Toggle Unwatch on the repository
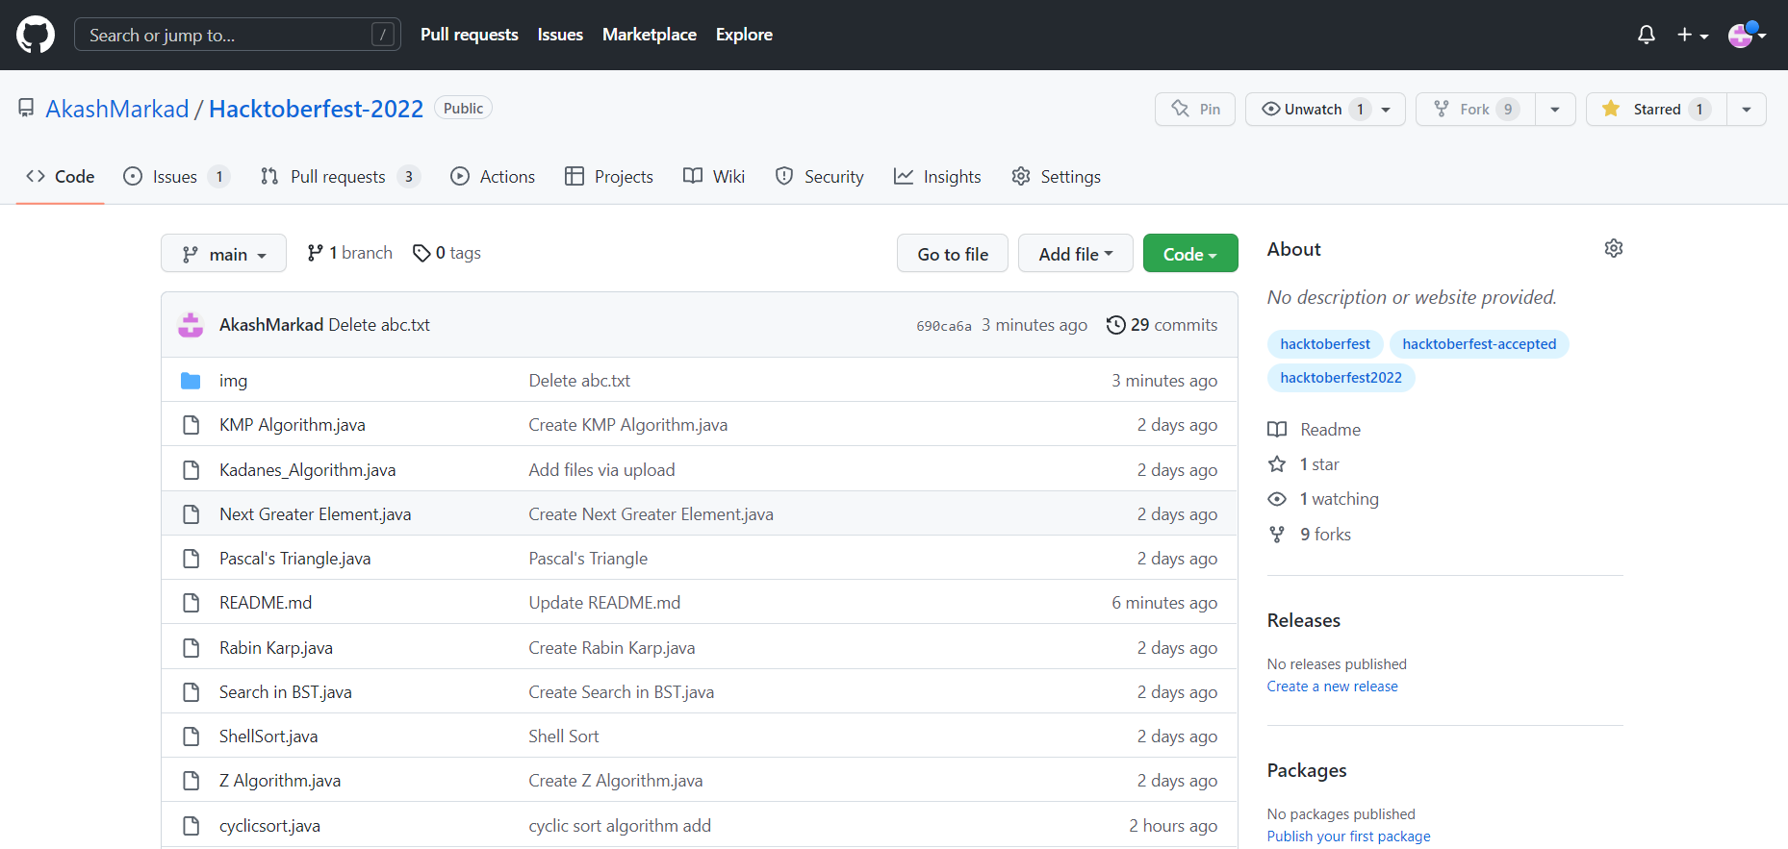 1325,109
